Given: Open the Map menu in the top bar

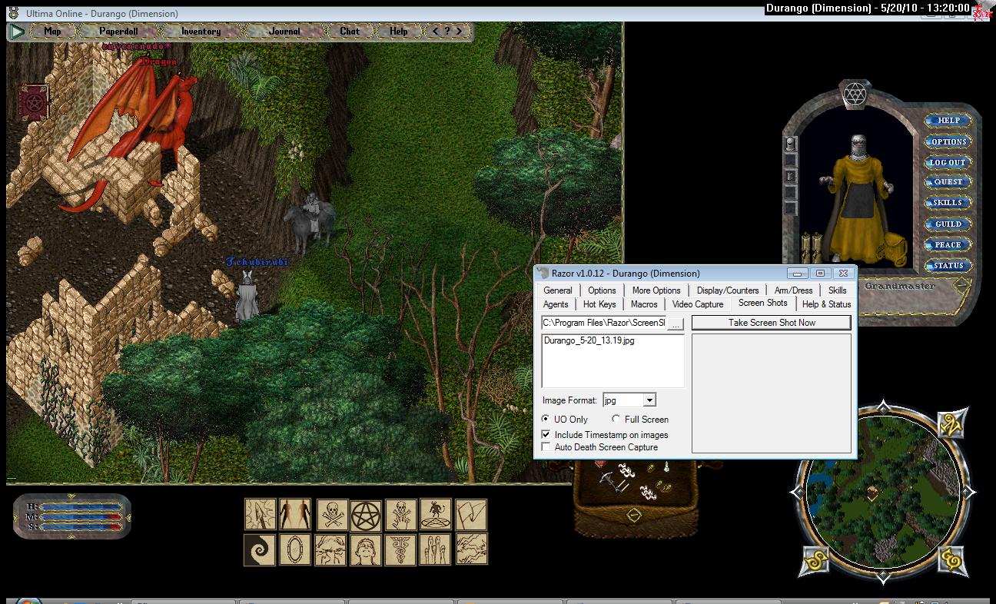Looking at the screenshot, I should click(x=52, y=32).
